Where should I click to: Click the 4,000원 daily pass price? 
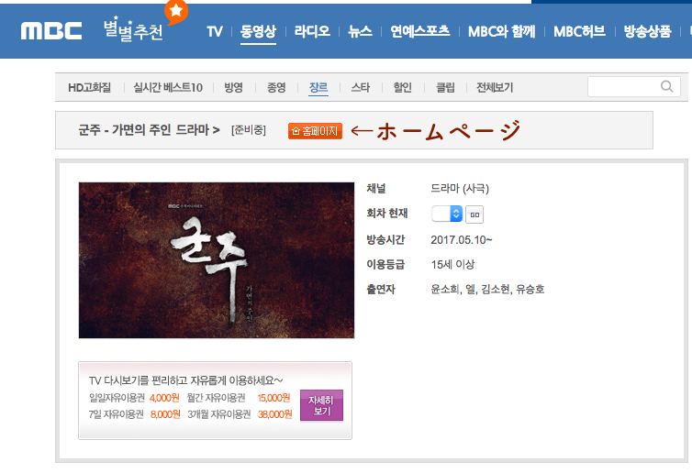coord(164,398)
